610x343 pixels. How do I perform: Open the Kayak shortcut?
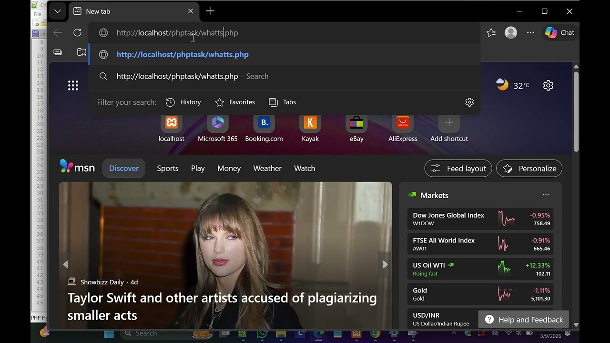310,129
